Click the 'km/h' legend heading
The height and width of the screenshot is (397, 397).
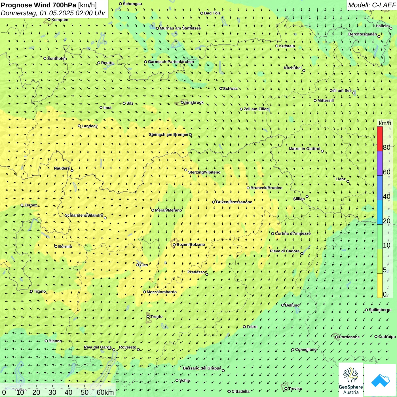point(385,123)
